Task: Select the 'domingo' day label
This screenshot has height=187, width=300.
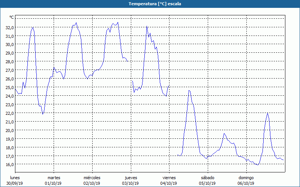Action: point(246,178)
